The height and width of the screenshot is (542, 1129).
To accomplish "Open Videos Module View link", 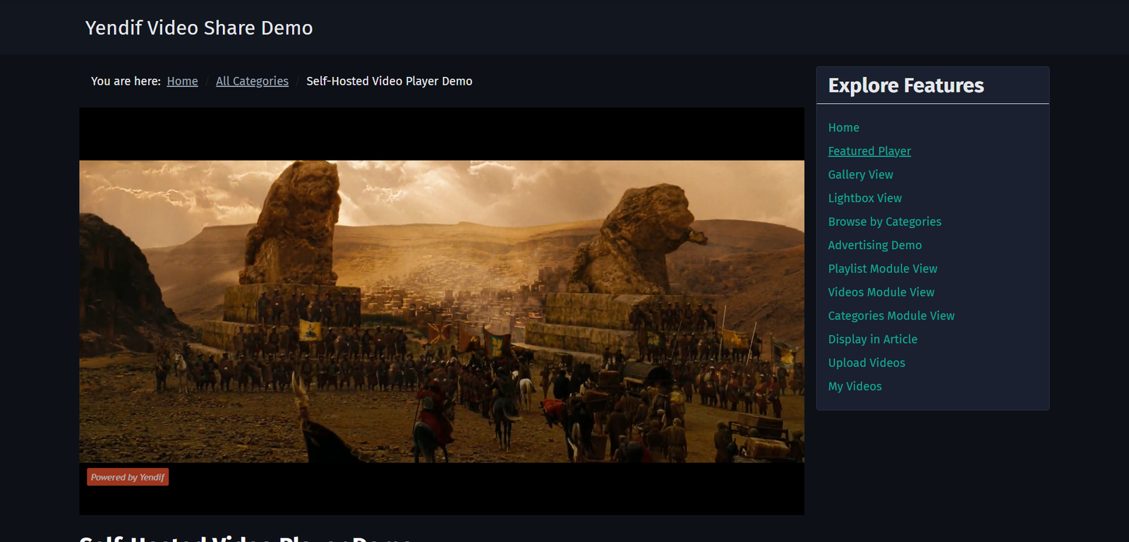I will point(881,292).
